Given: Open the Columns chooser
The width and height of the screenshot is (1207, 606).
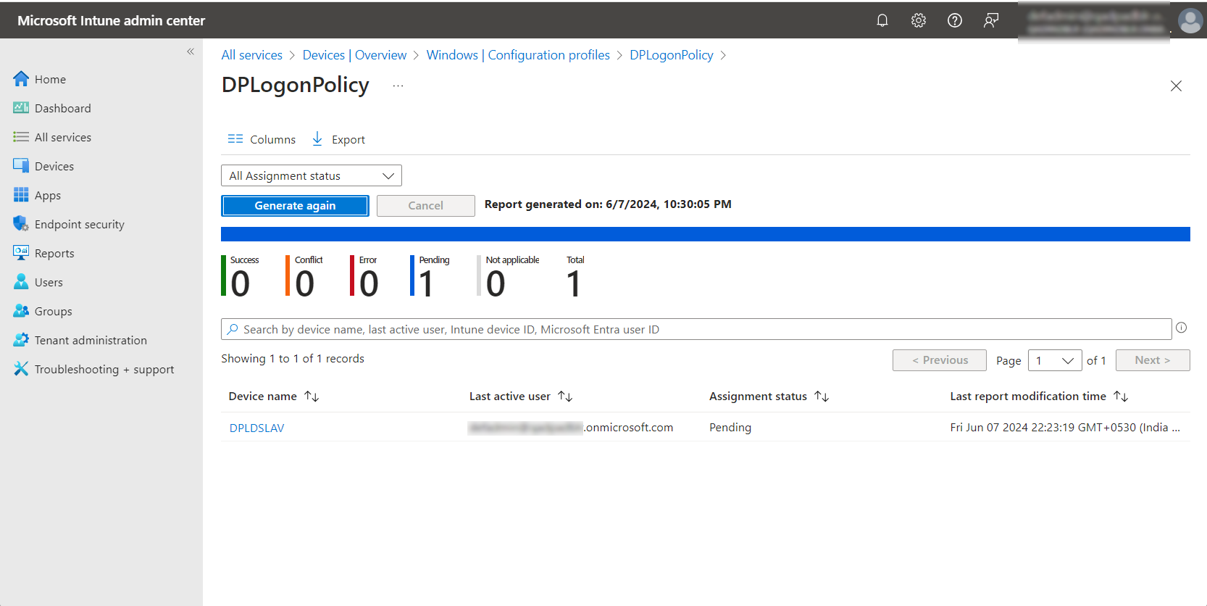Looking at the screenshot, I should pos(262,139).
